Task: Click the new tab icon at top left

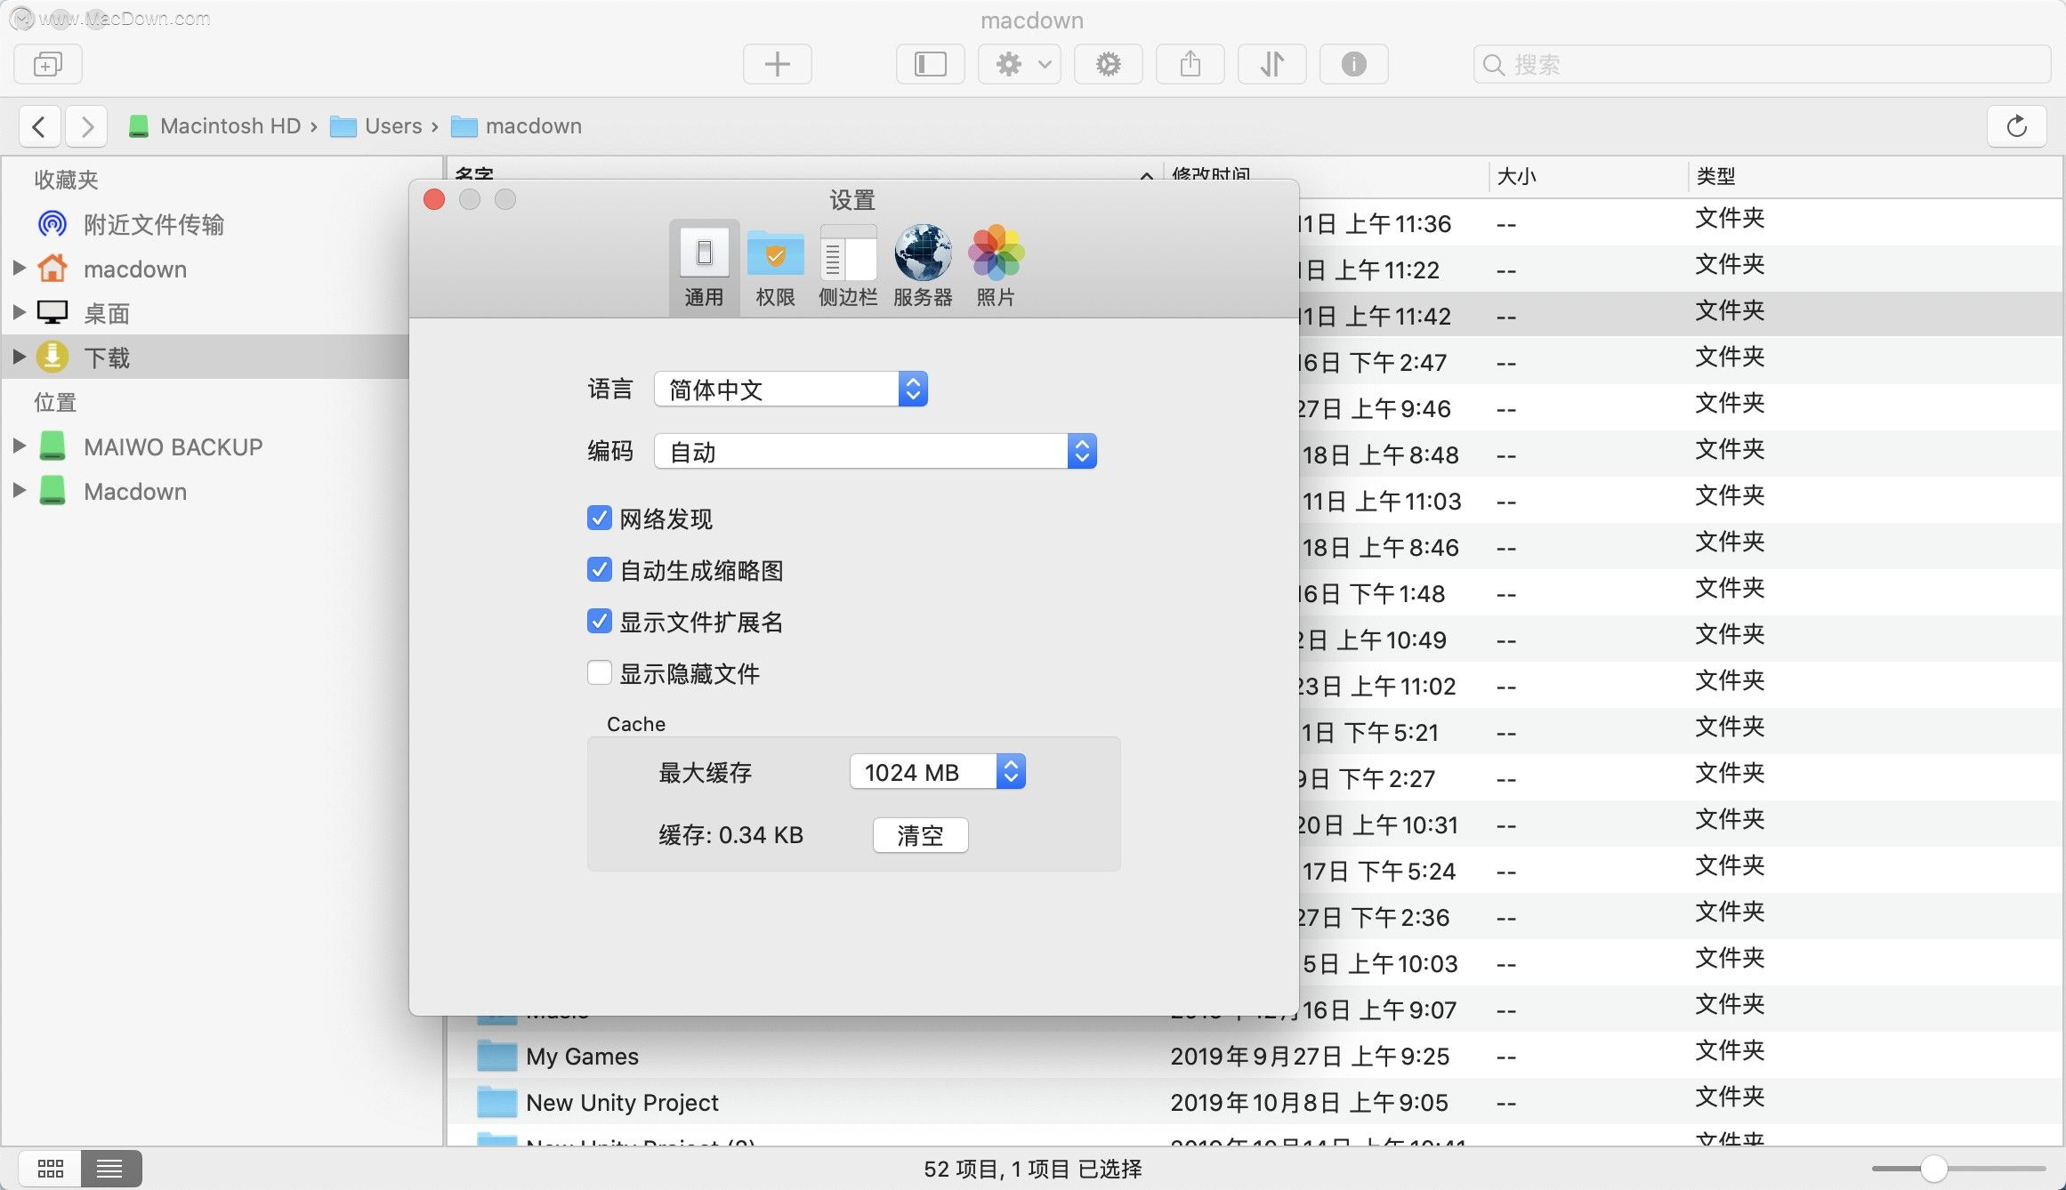Action: (48, 64)
